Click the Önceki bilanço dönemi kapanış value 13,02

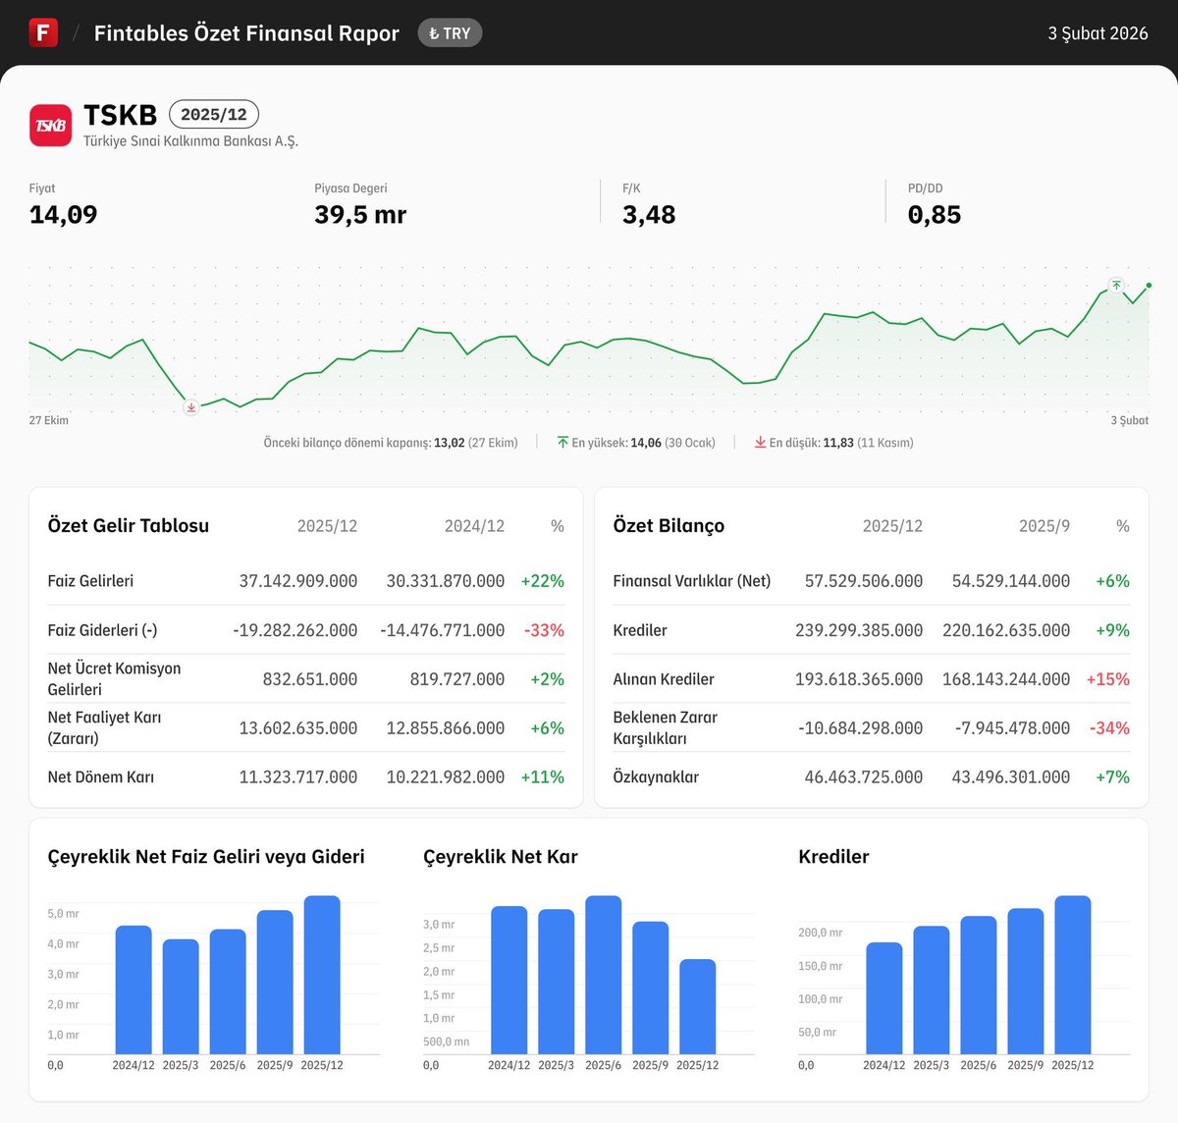(x=450, y=443)
